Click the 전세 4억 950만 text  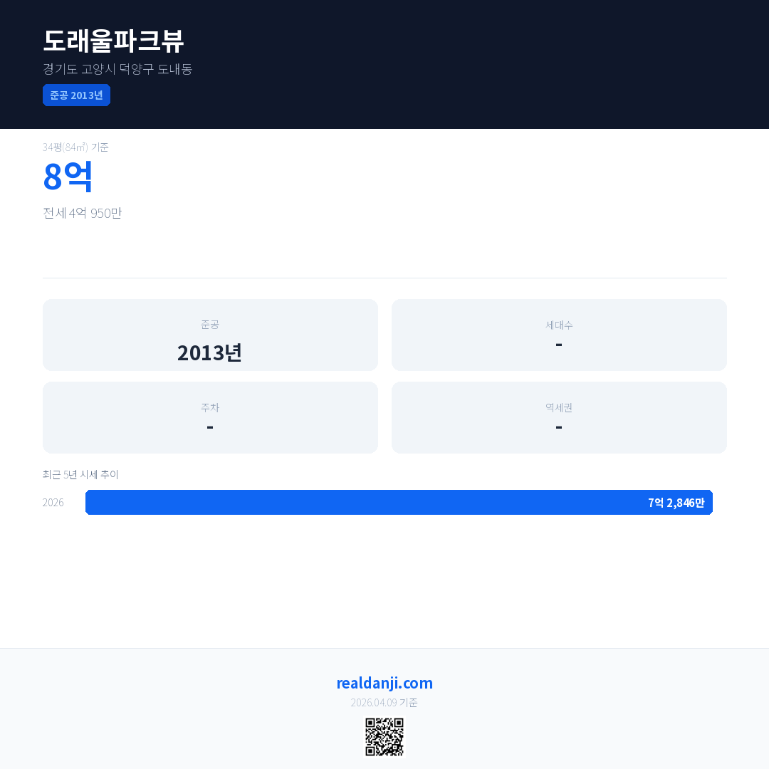click(83, 213)
